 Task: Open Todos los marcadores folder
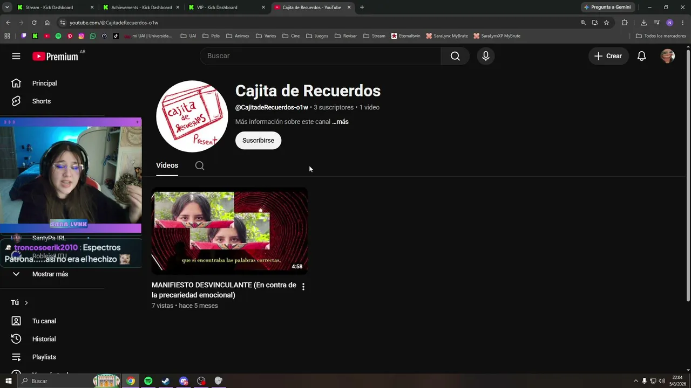661,36
